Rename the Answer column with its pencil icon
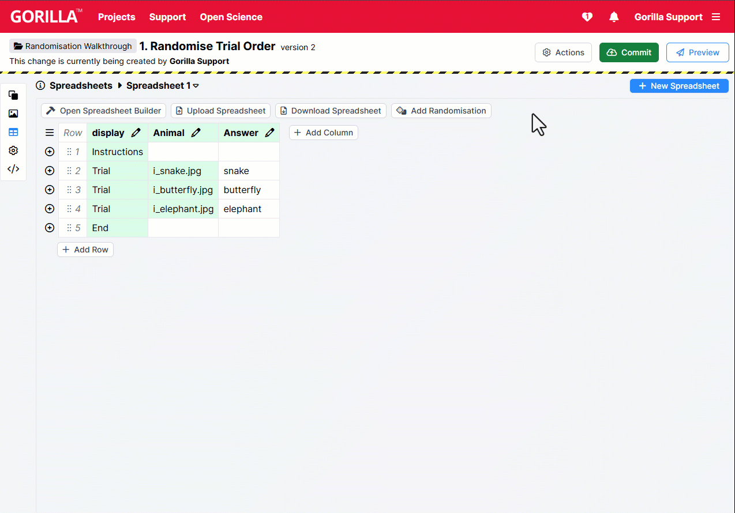Image resolution: width=735 pixels, height=513 pixels. (x=269, y=132)
